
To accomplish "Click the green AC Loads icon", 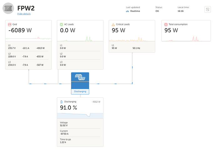I will point(61,24).
